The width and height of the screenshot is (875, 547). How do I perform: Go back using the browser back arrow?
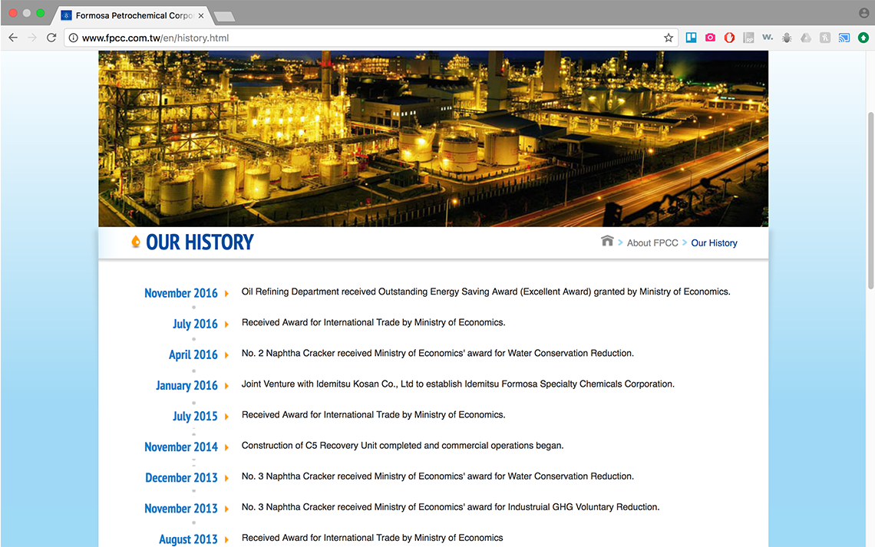[13, 38]
